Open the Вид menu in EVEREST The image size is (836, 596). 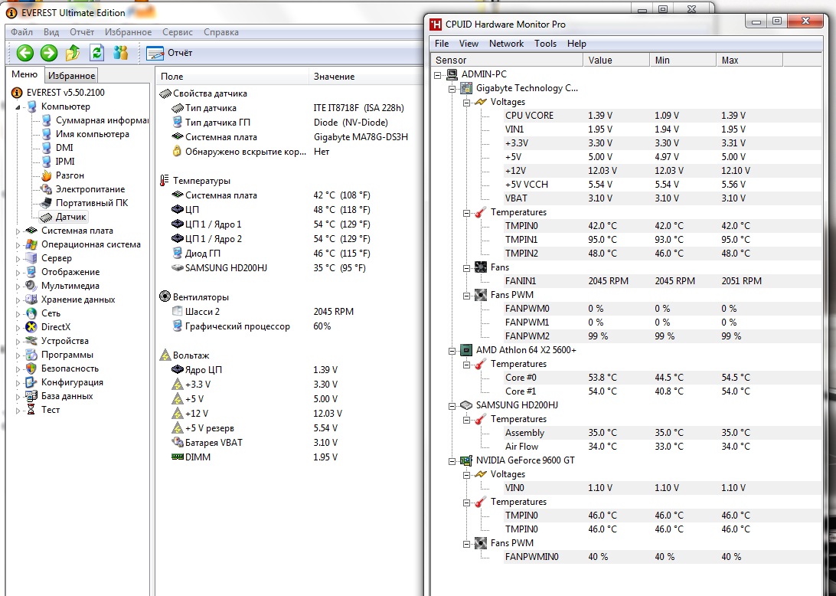click(51, 32)
